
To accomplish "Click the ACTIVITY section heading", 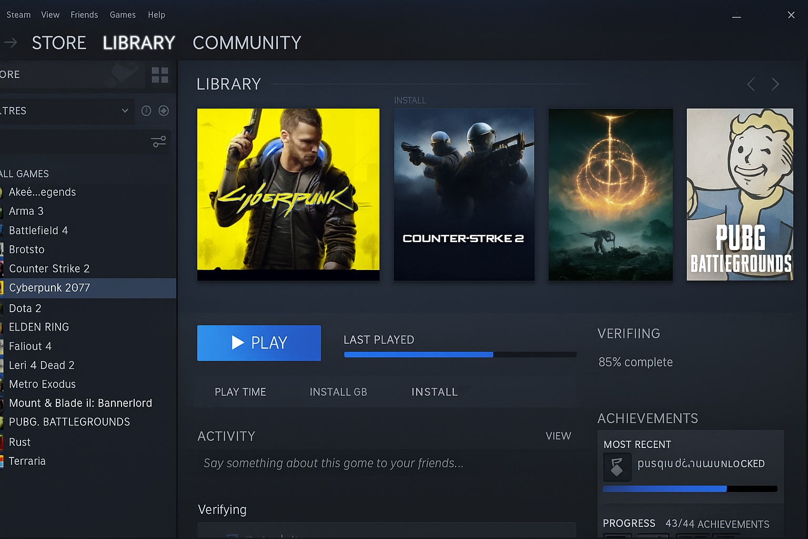I will coord(226,436).
